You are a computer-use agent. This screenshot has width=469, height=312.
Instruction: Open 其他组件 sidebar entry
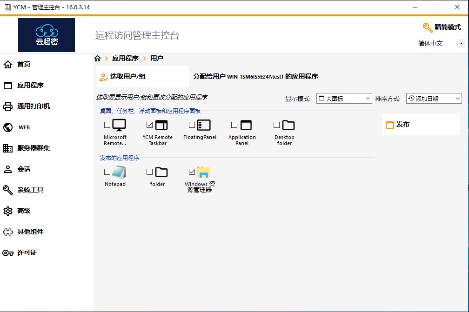30,232
